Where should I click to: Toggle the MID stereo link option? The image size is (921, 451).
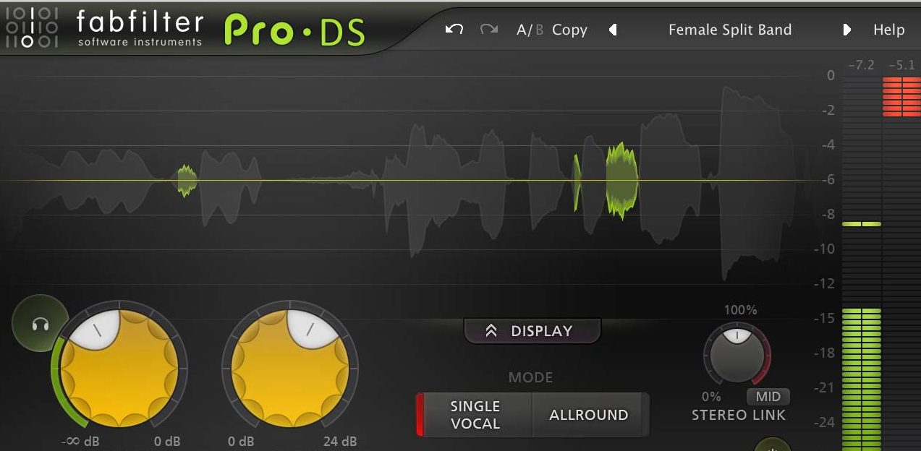tap(768, 397)
